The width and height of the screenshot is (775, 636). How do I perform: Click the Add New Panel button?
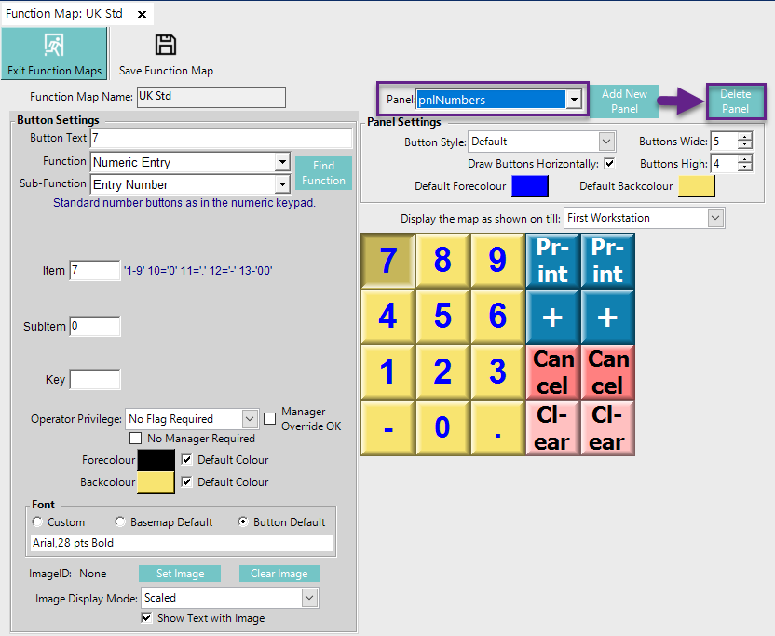click(624, 101)
